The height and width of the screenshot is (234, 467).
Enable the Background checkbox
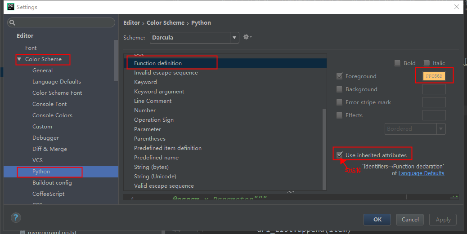(x=339, y=89)
